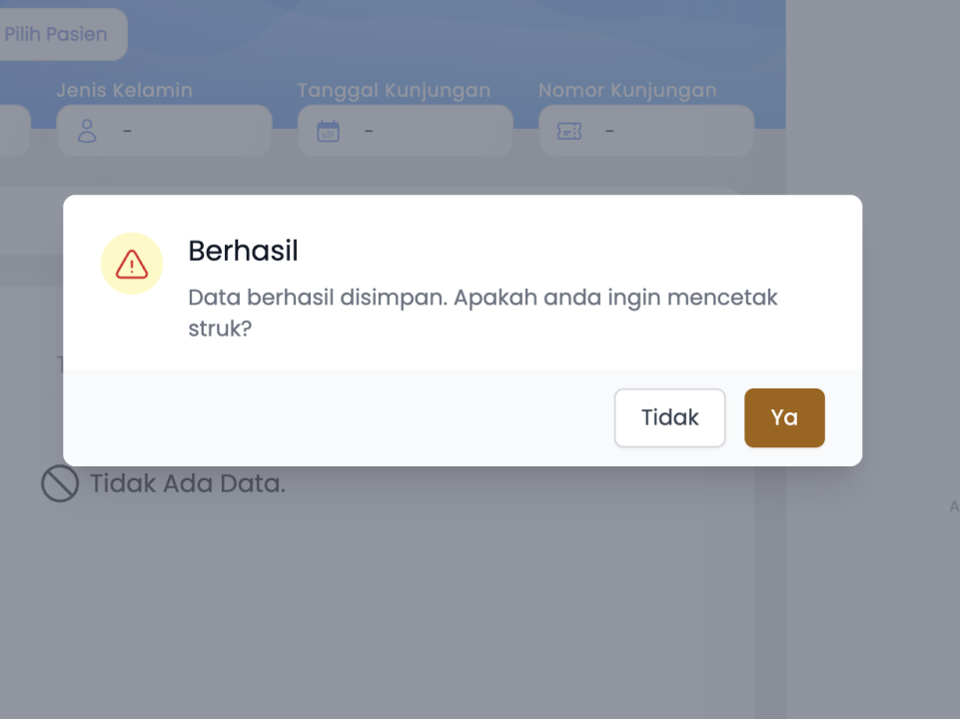Viewport: 960px width, 719px height.
Task: Click the cut-off field left of Jenis Kelamin
Action: click(14, 131)
